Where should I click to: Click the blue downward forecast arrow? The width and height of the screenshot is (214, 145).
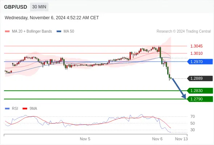point(179,88)
